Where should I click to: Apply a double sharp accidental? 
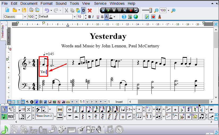[x=189, y=116]
